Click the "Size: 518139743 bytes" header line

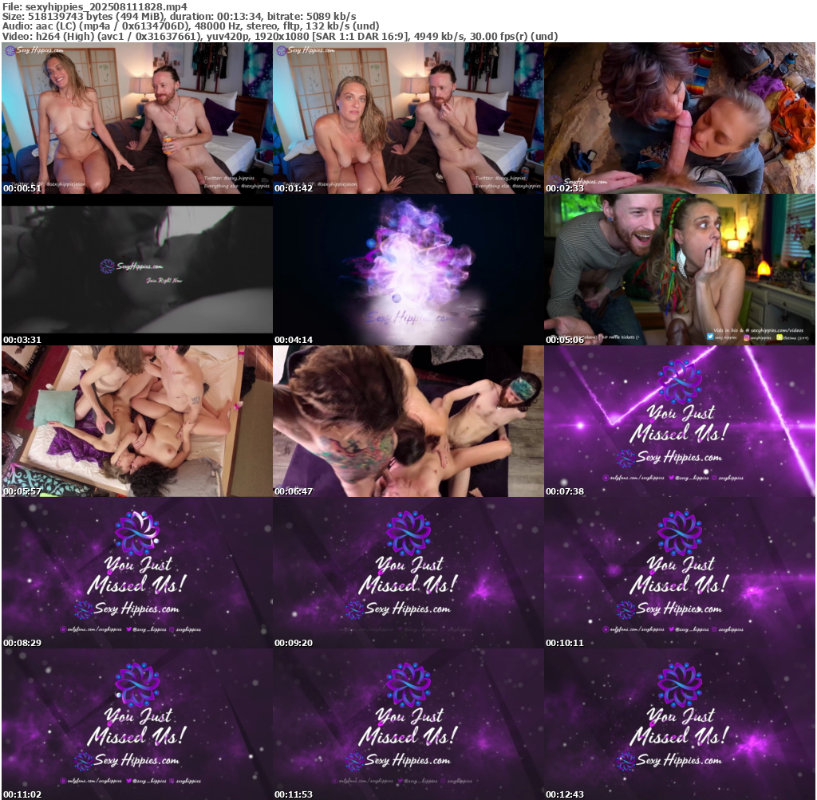[180, 16]
